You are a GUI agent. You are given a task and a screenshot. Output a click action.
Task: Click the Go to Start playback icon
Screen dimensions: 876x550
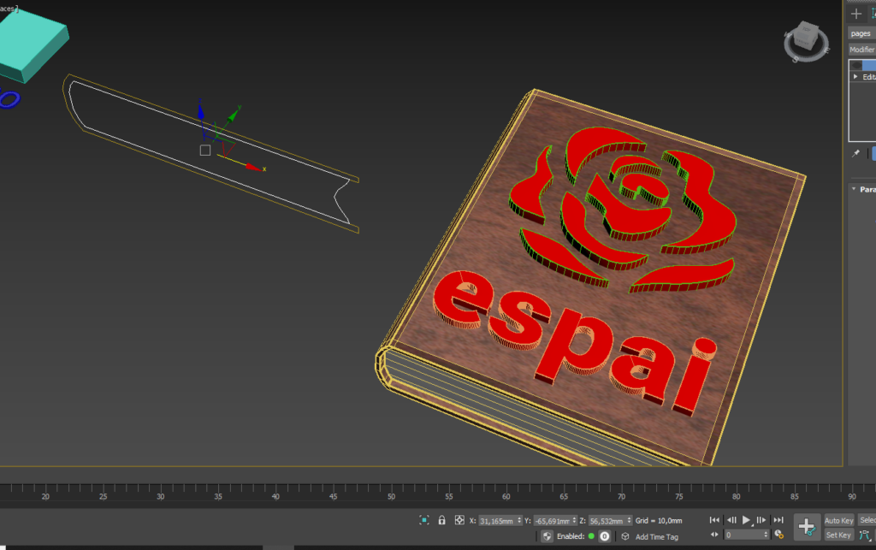715,520
